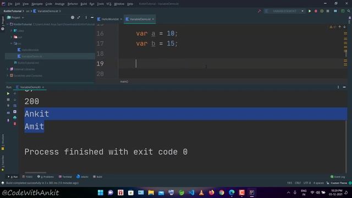Viewport: 352px width, 198px height.
Task: Click the print icon in Run panel
Action: [15, 118]
